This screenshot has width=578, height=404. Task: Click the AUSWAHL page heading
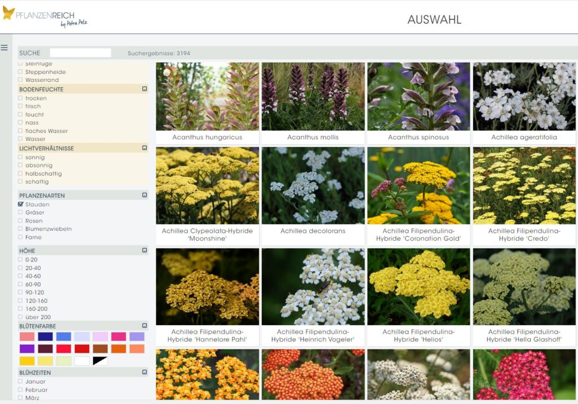click(x=434, y=20)
